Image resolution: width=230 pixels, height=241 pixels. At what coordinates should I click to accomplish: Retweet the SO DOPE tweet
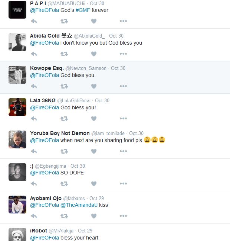point(64,183)
